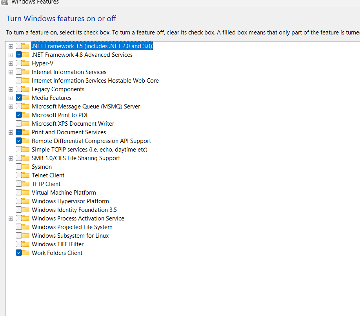Select Simple TCPIP services label

(89, 150)
